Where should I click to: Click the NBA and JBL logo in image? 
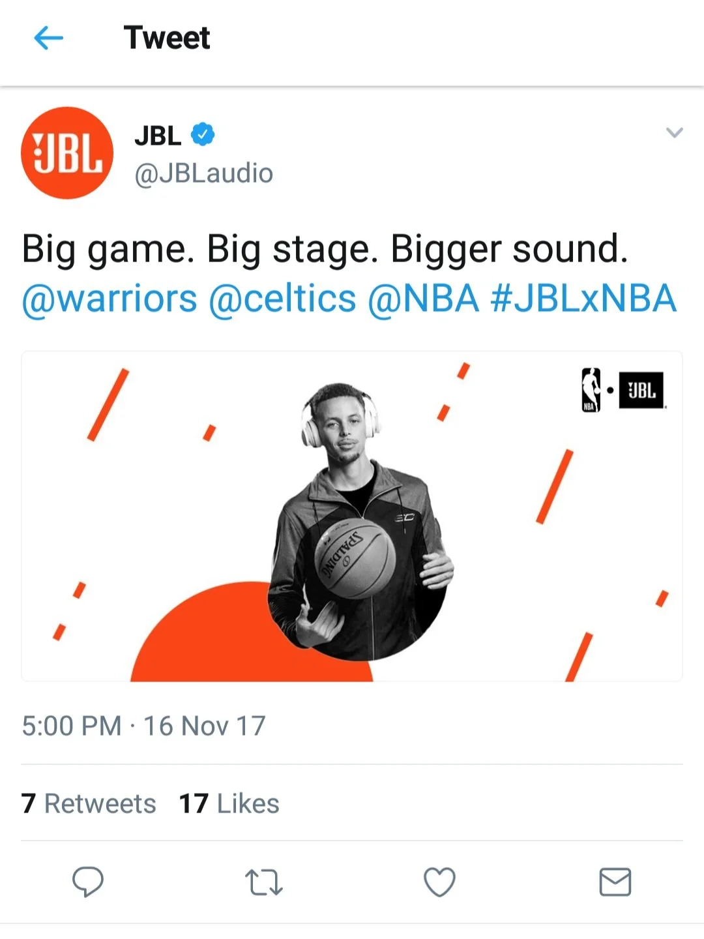point(623,390)
